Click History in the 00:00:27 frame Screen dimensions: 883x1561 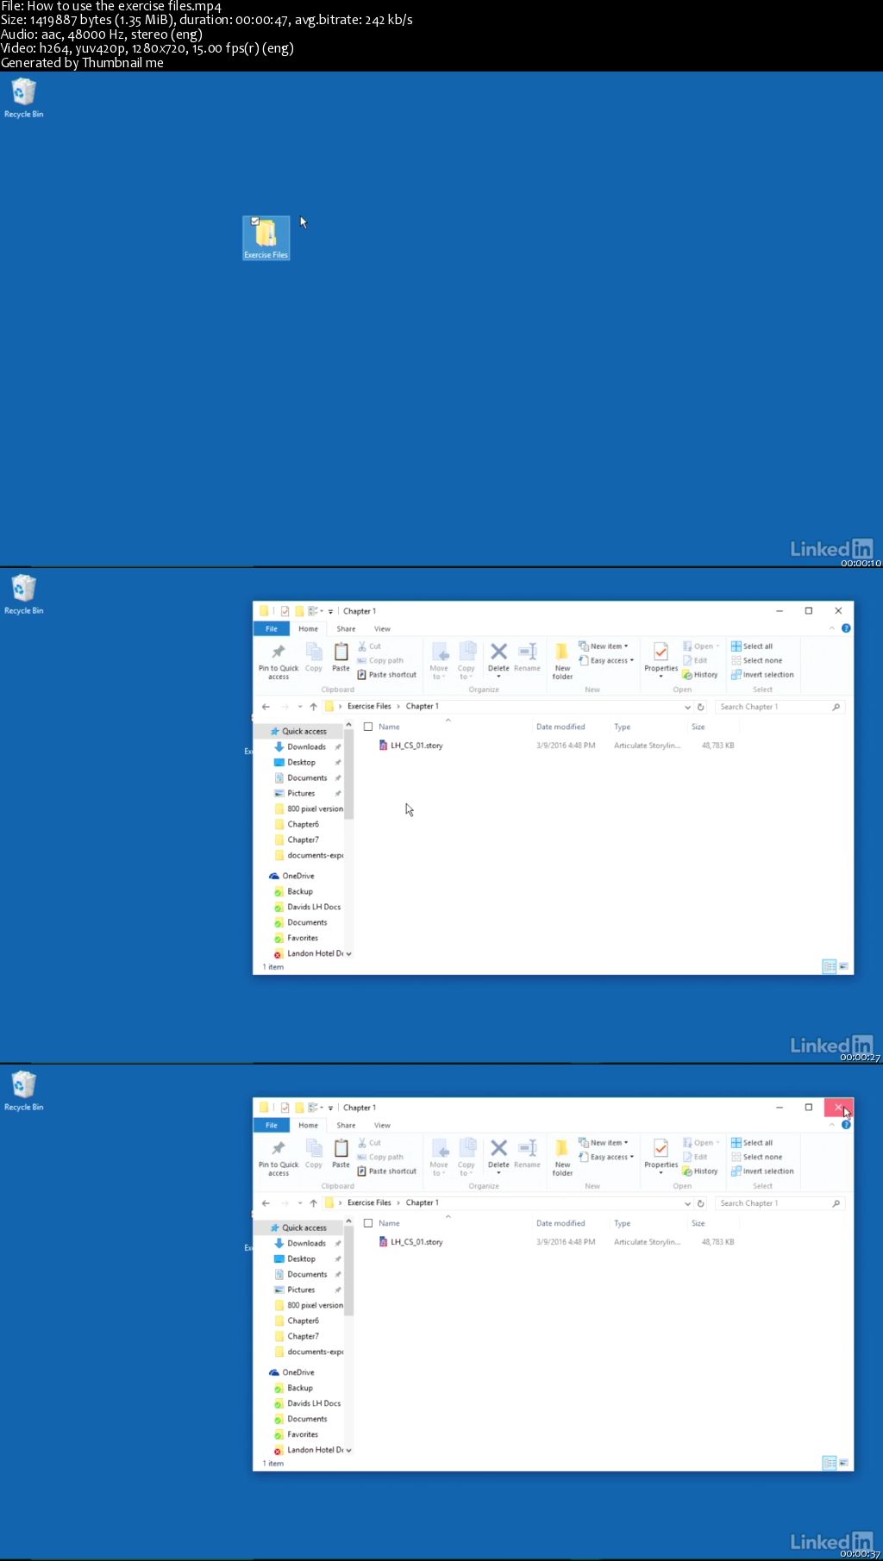(700, 675)
